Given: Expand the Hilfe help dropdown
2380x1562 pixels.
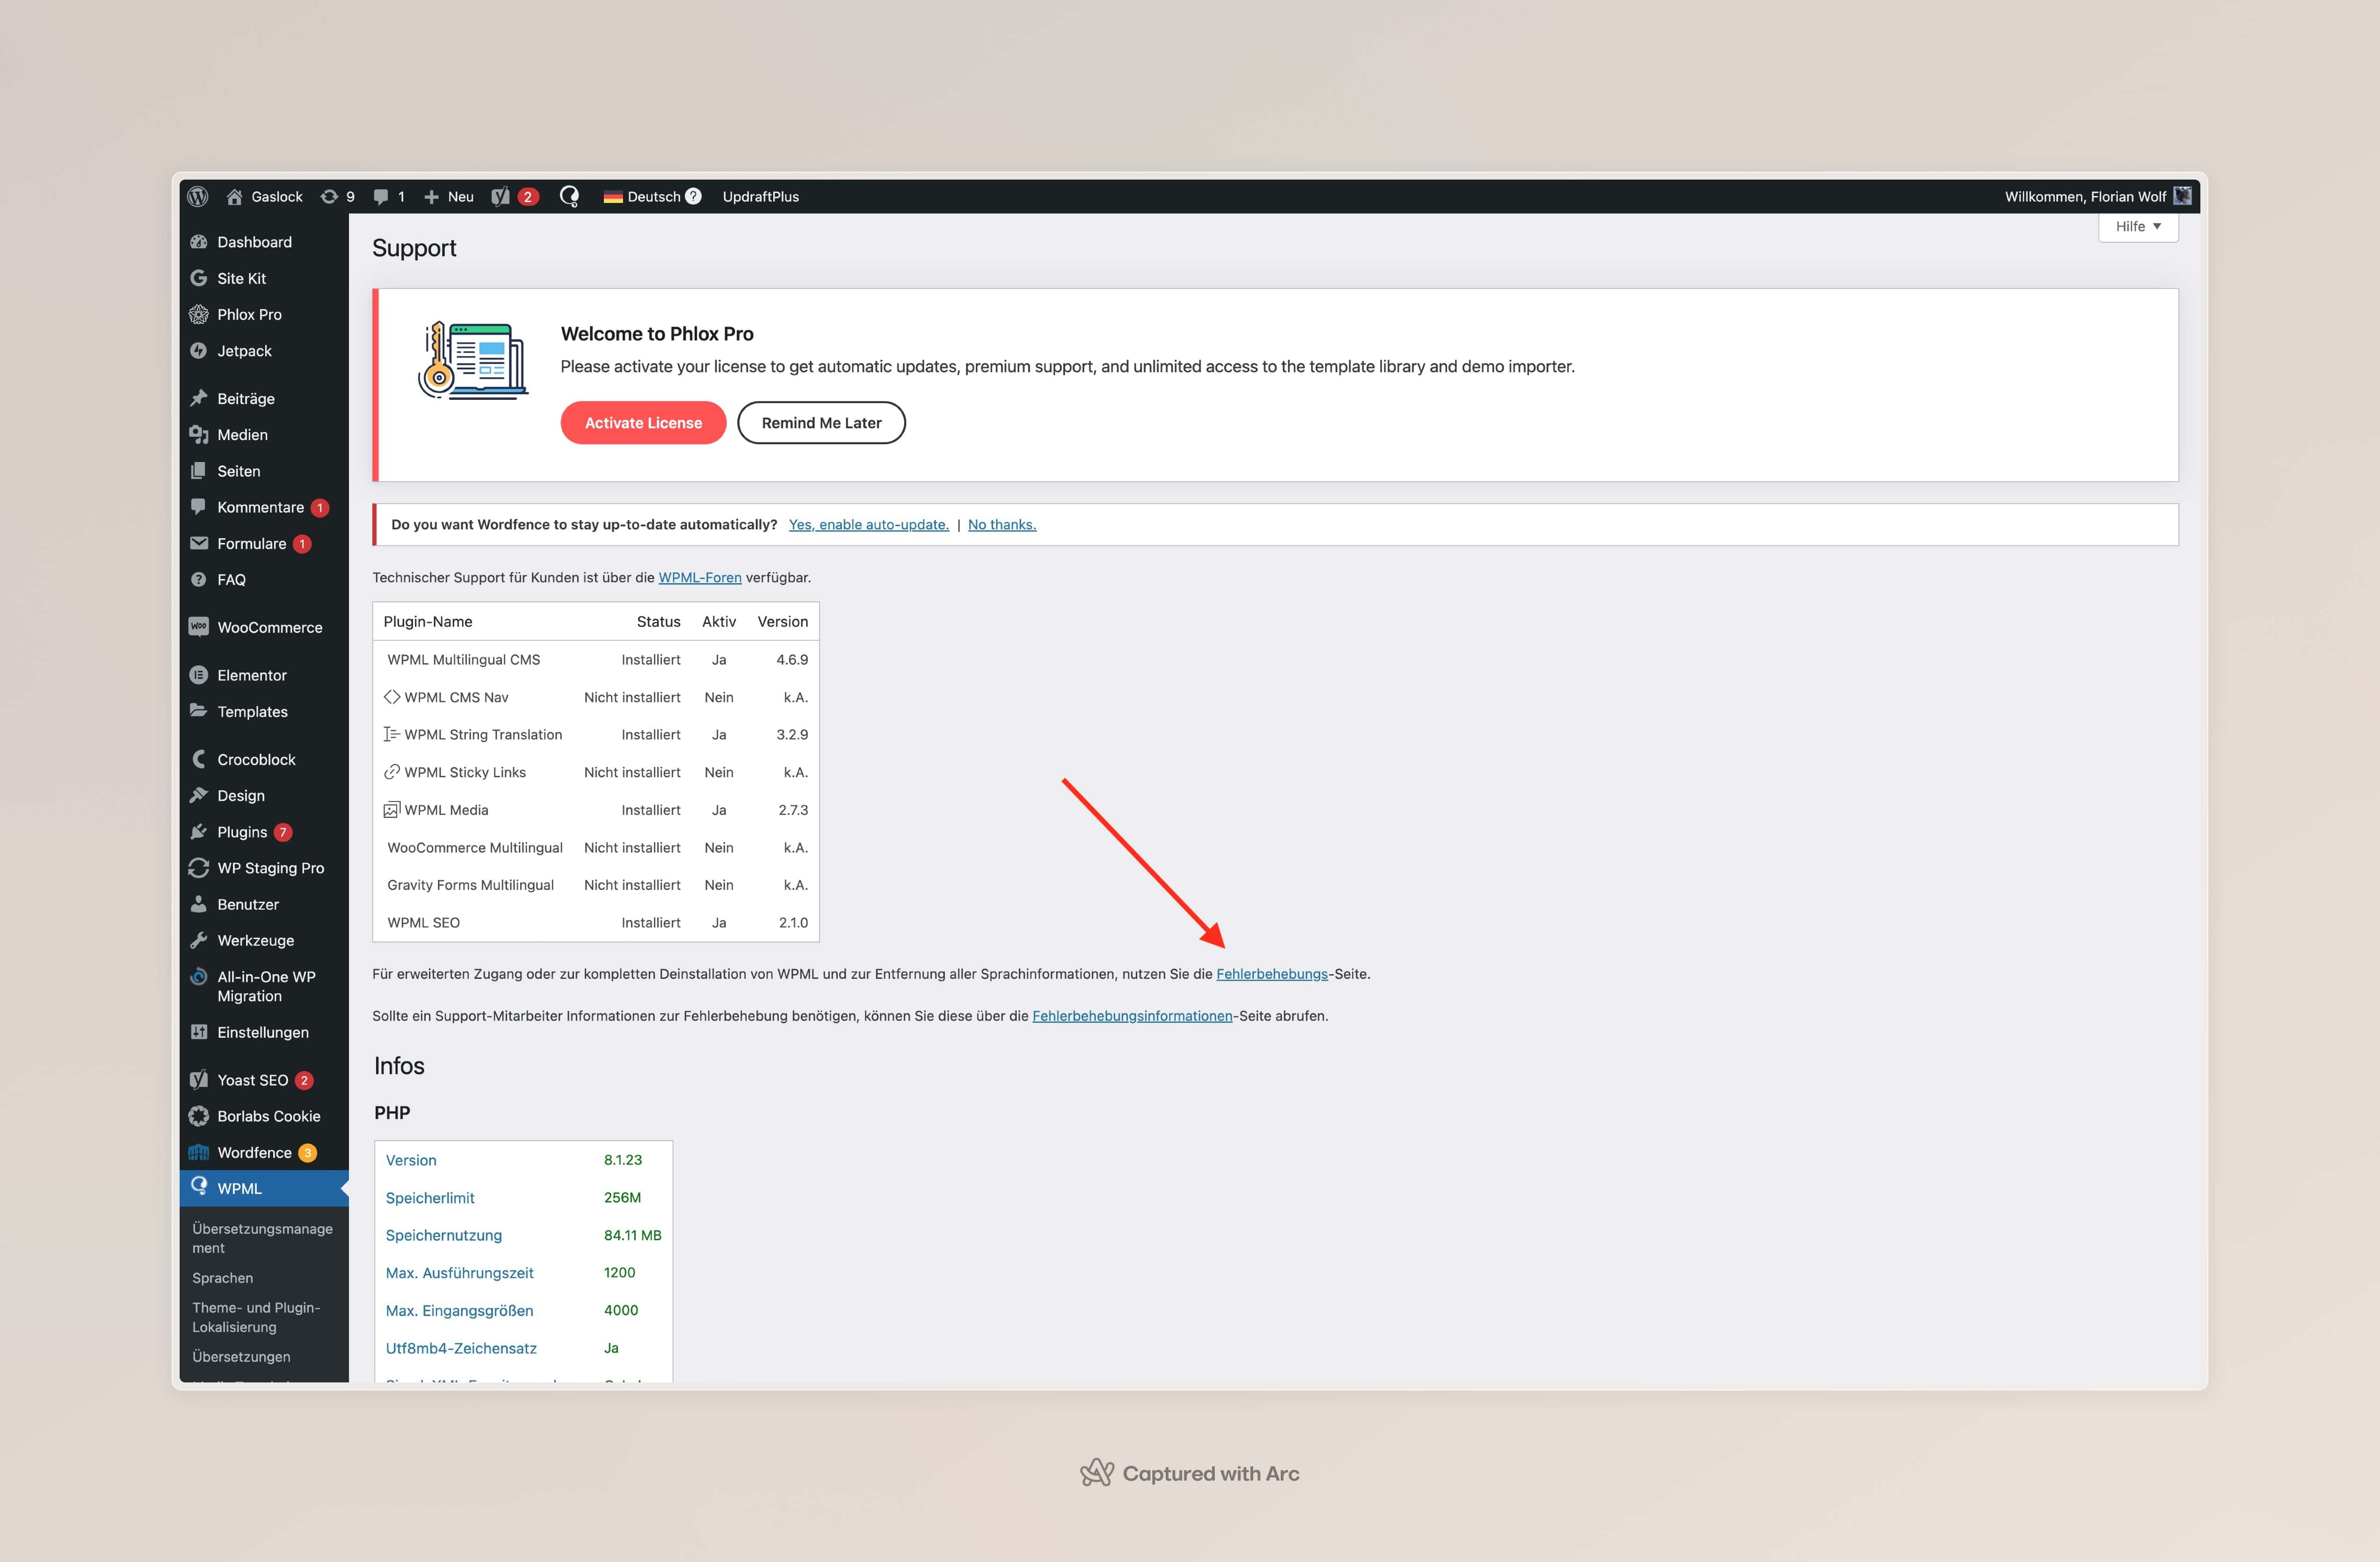Looking at the screenshot, I should click(2138, 226).
